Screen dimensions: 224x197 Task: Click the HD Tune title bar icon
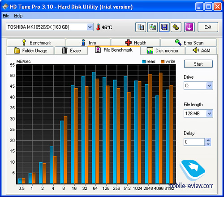pos(5,6)
